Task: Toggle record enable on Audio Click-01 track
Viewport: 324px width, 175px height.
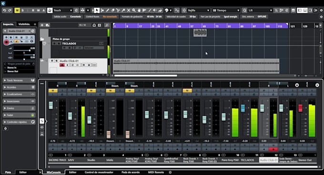Action: (62, 65)
